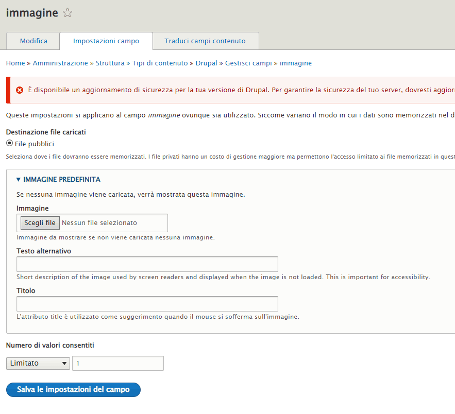Click the red error icon in security alert

(20, 90)
